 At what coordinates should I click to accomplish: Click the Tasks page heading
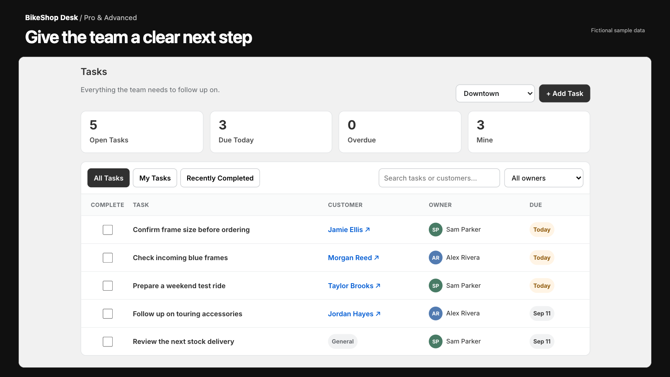click(94, 72)
